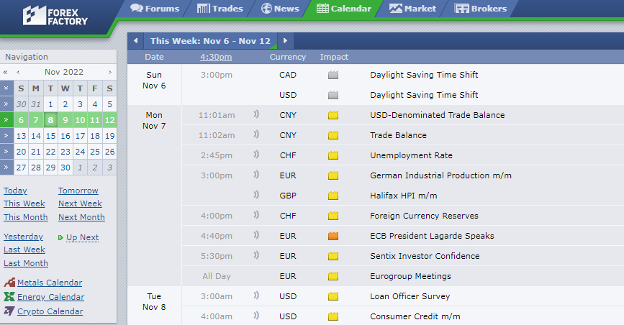The image size is (624, 325).
Task: Open the Metals Calendar link
Action: [50, 283]
